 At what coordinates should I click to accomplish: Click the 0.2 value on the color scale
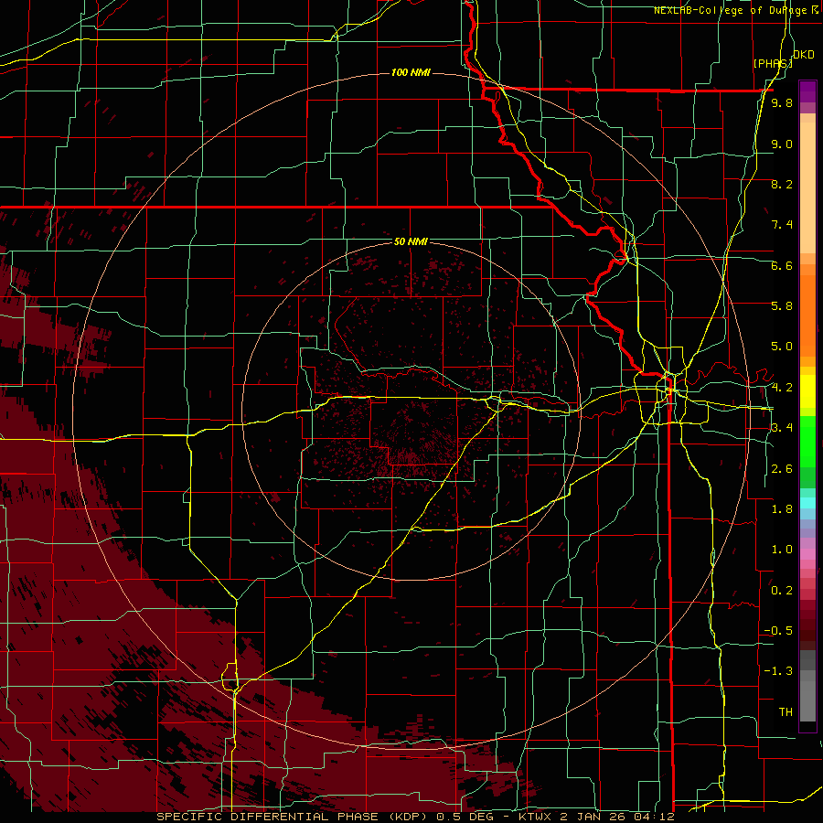(x=782, y=591)
